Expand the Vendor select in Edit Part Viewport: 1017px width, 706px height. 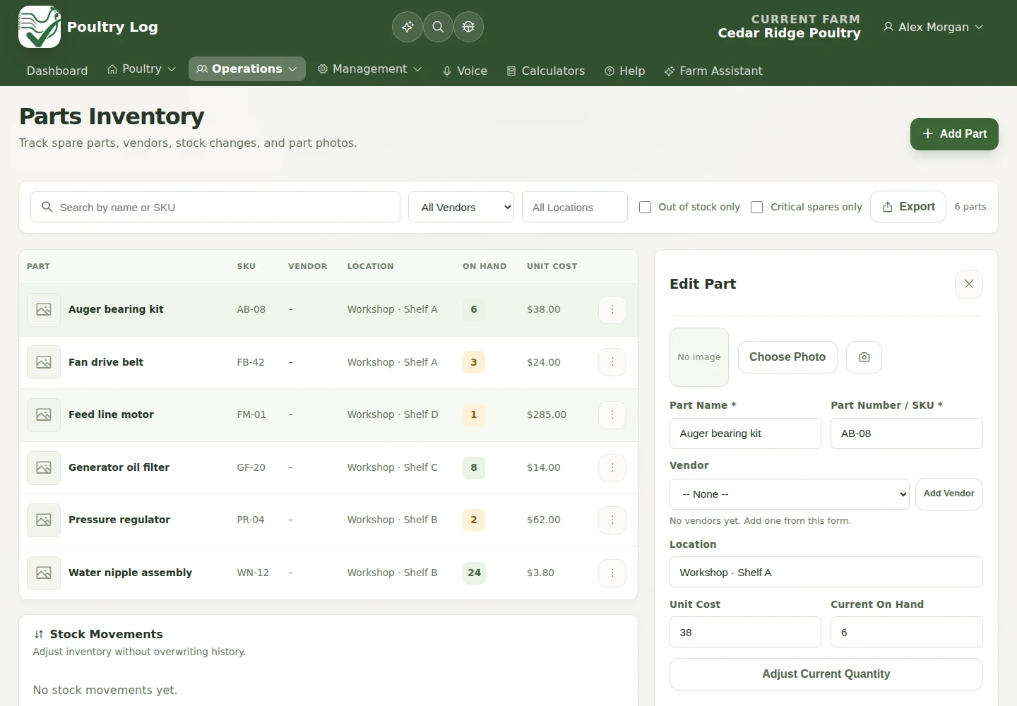(x=789, y=494)
